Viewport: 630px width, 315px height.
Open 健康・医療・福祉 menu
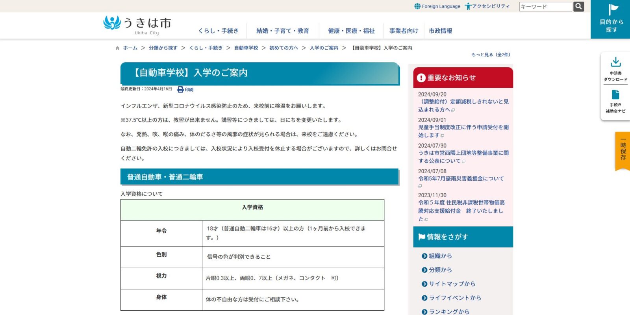point(351,31)
